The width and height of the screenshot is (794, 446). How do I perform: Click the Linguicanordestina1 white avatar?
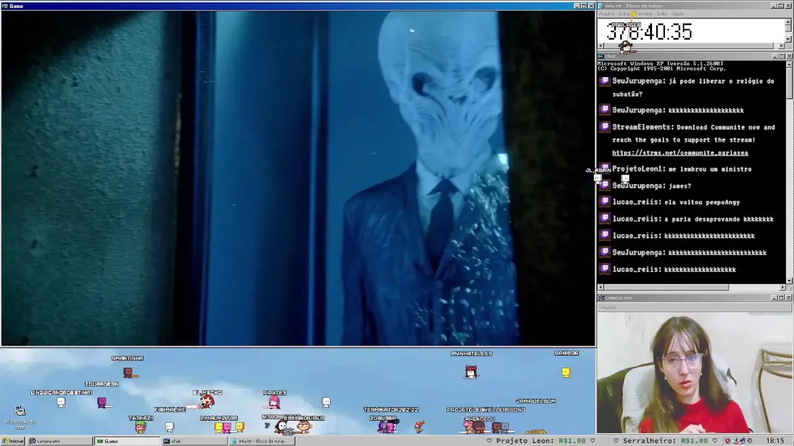pos(61,402)
